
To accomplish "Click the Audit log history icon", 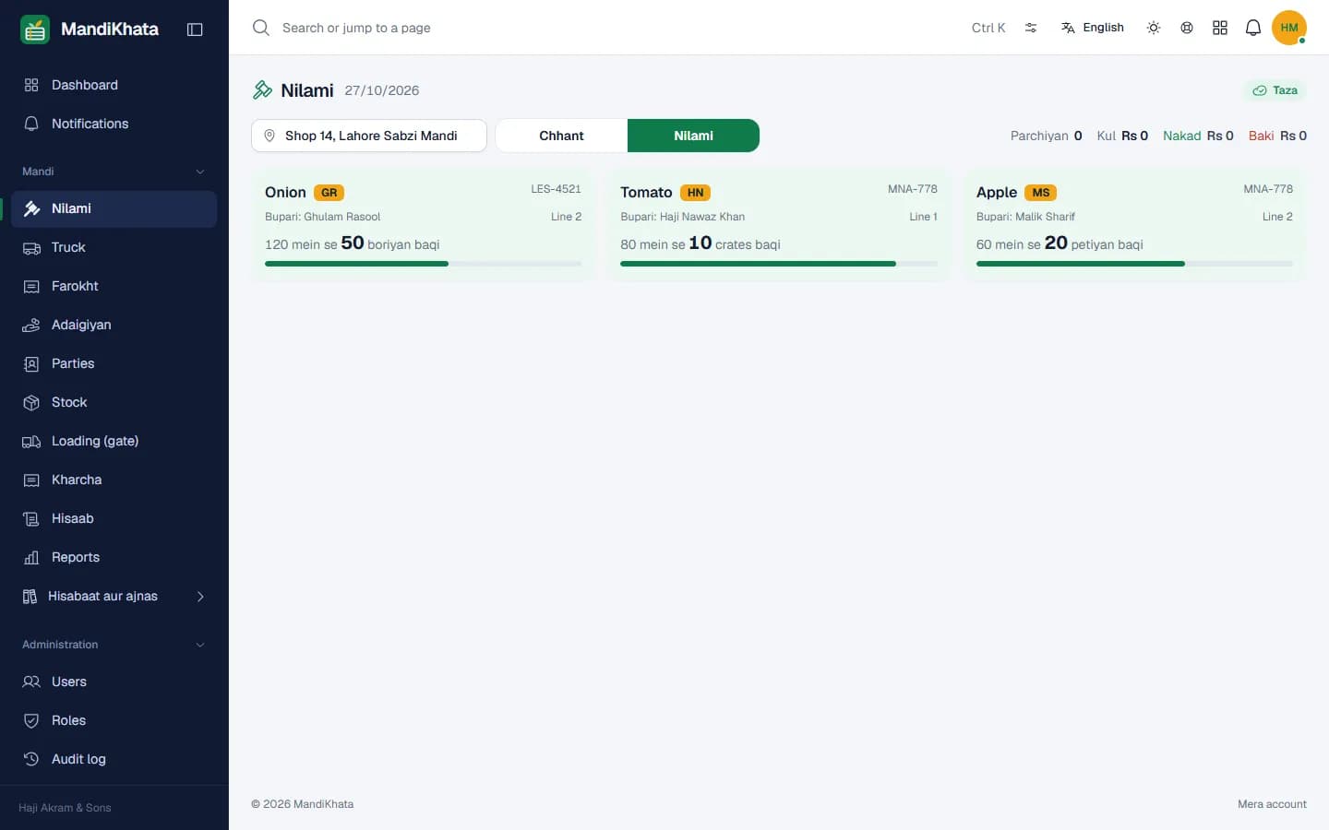I will [x=31, y=759].
